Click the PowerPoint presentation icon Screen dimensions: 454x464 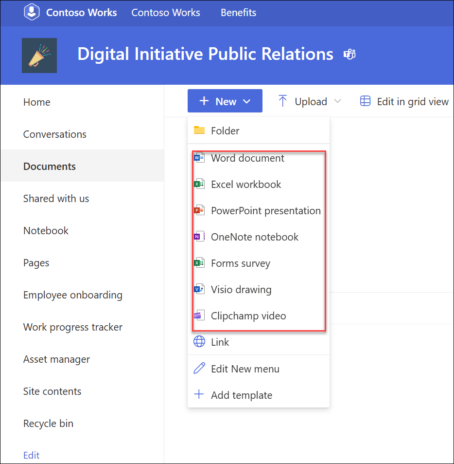pyautogui.click(x=199, y=211)
